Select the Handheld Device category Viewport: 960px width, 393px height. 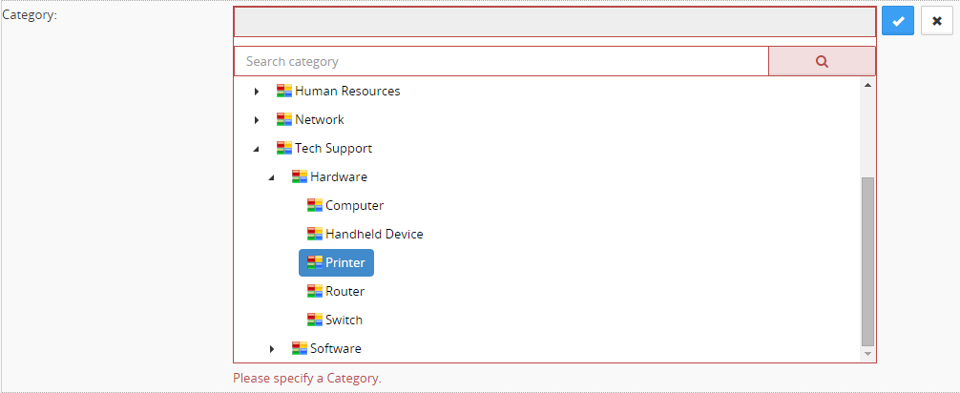(x=374, y=235)
